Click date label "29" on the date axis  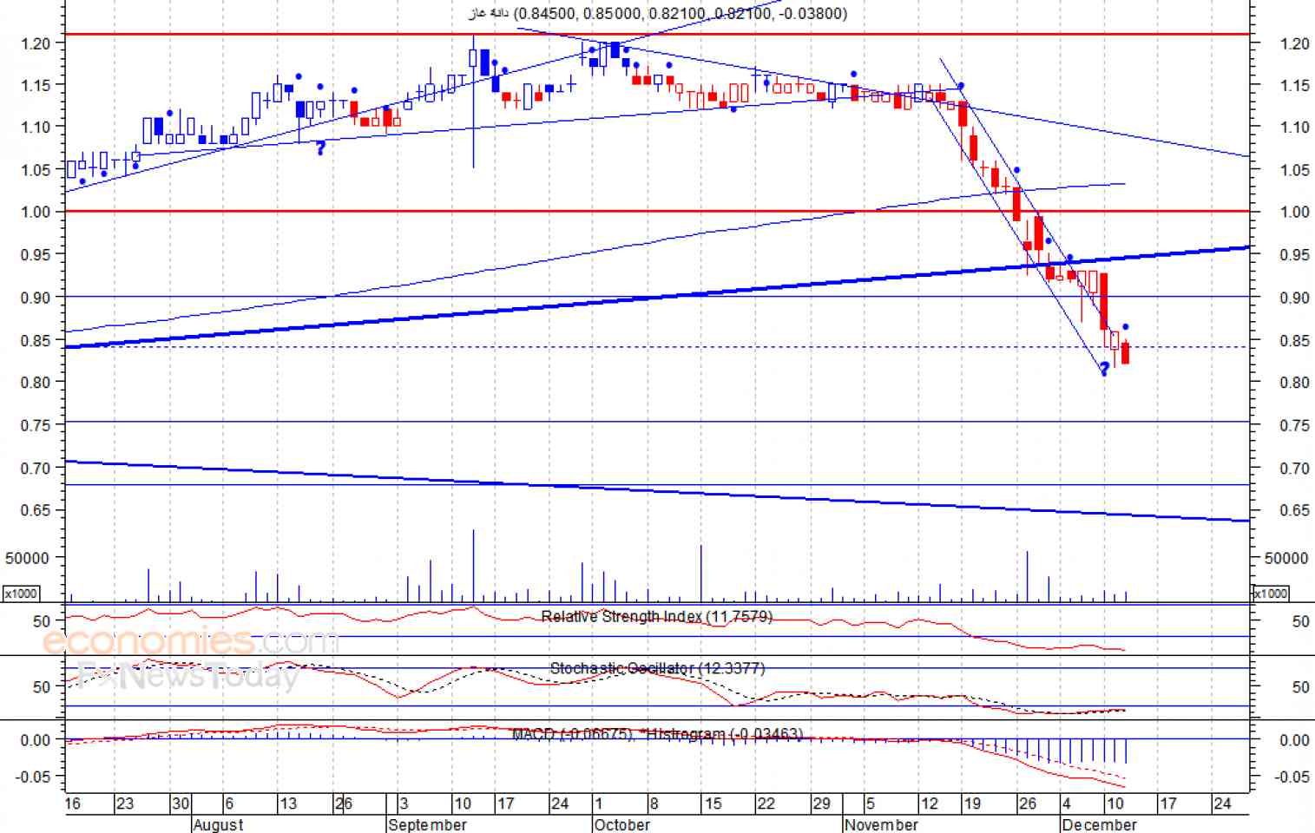[821, 803]
